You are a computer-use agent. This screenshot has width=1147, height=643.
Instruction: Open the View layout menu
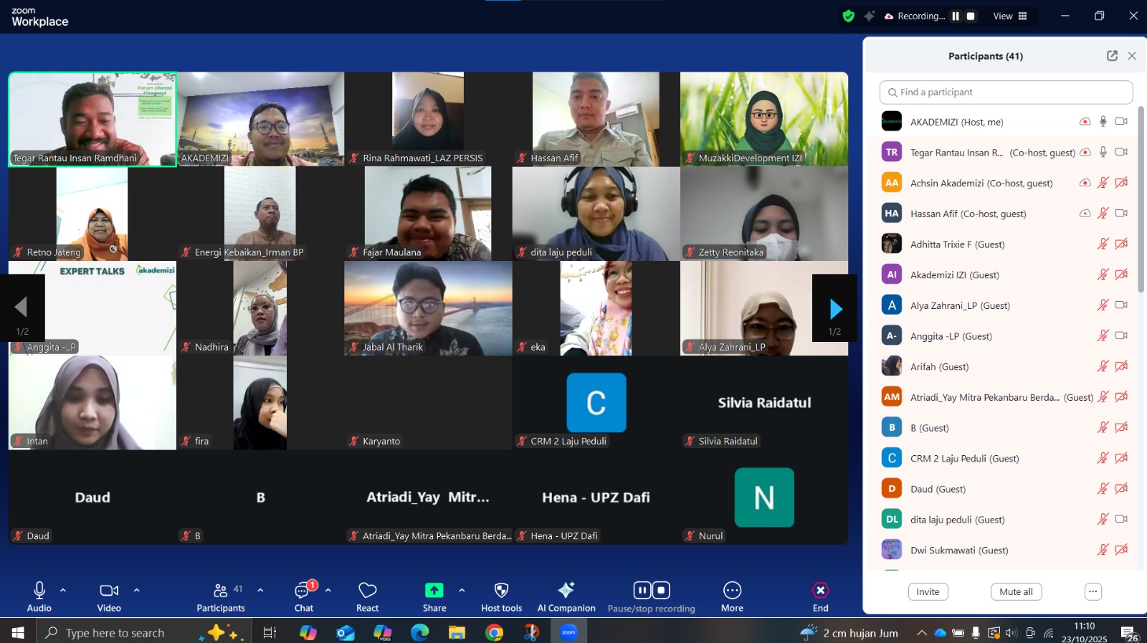tap(1010, 16)
